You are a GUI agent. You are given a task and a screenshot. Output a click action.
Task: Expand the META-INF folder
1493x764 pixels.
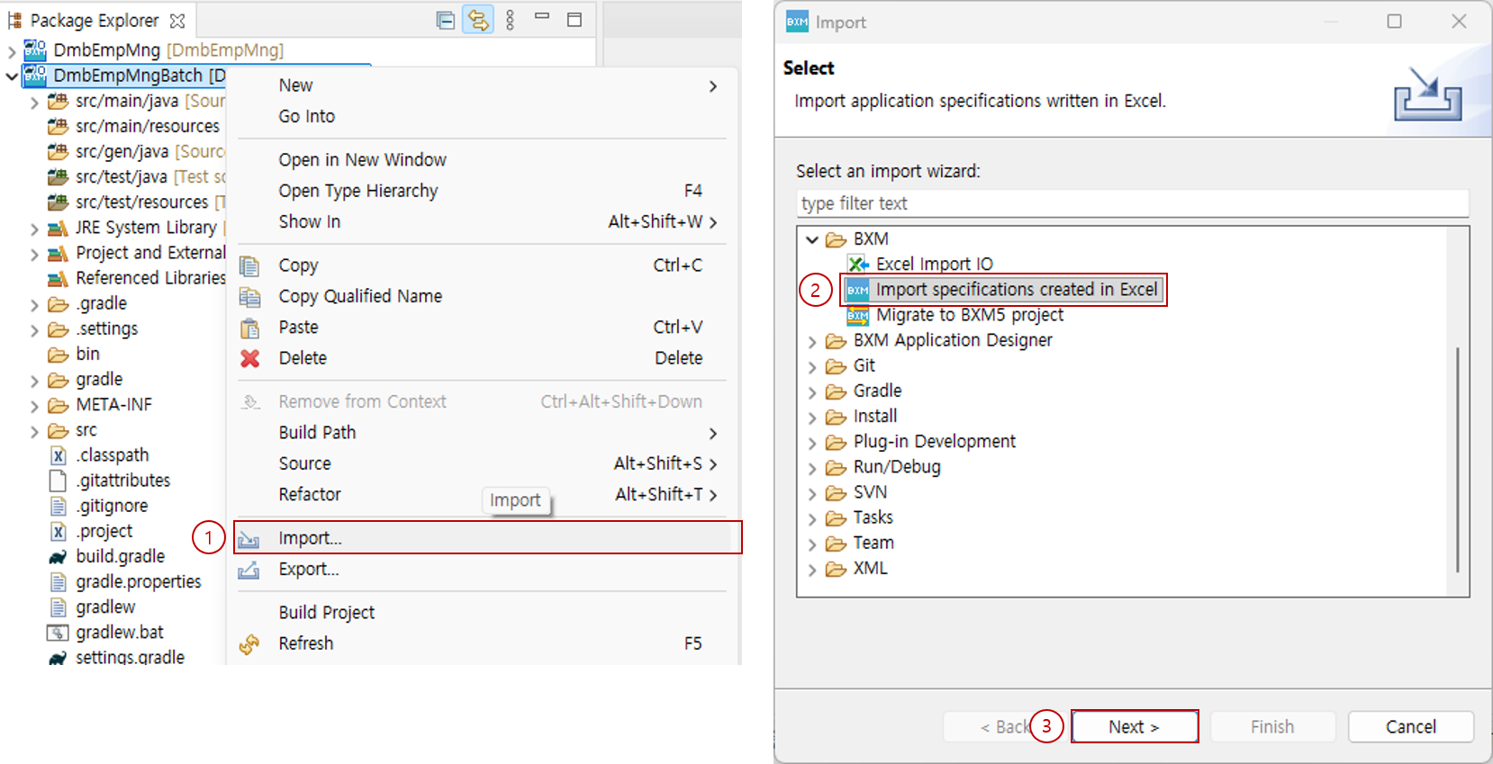[x=34, y=406]
